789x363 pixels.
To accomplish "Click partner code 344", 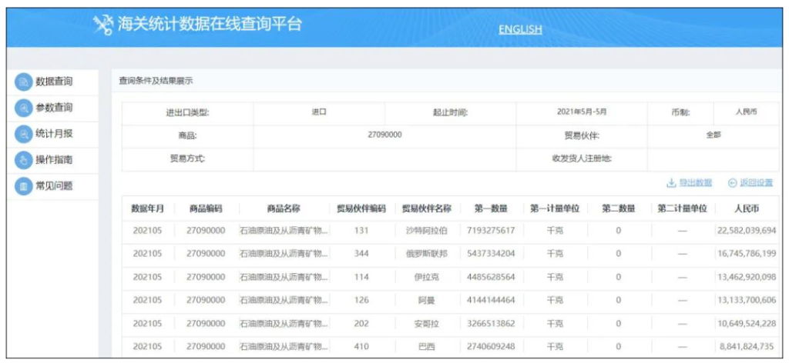I will [x=361, y=254].
